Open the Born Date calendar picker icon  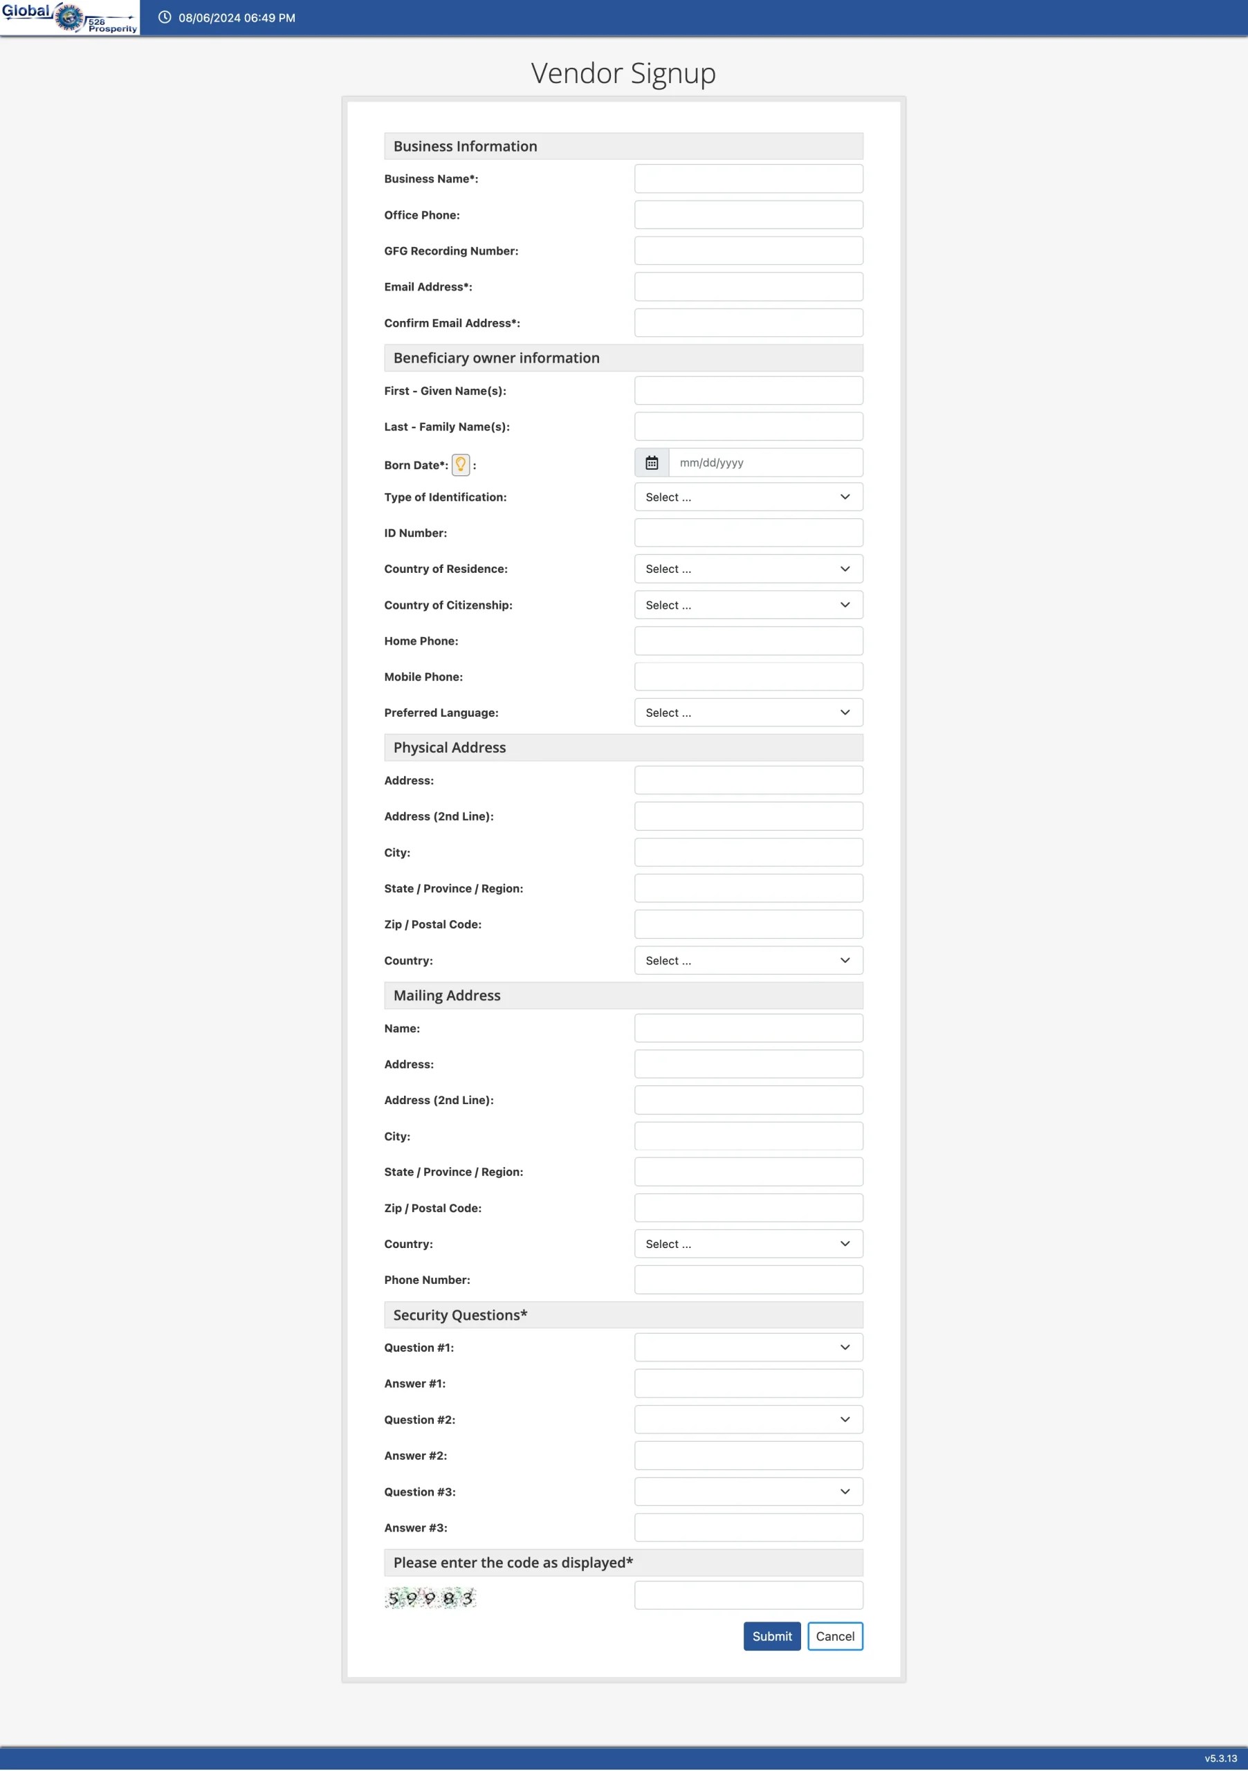pos(652,463)
